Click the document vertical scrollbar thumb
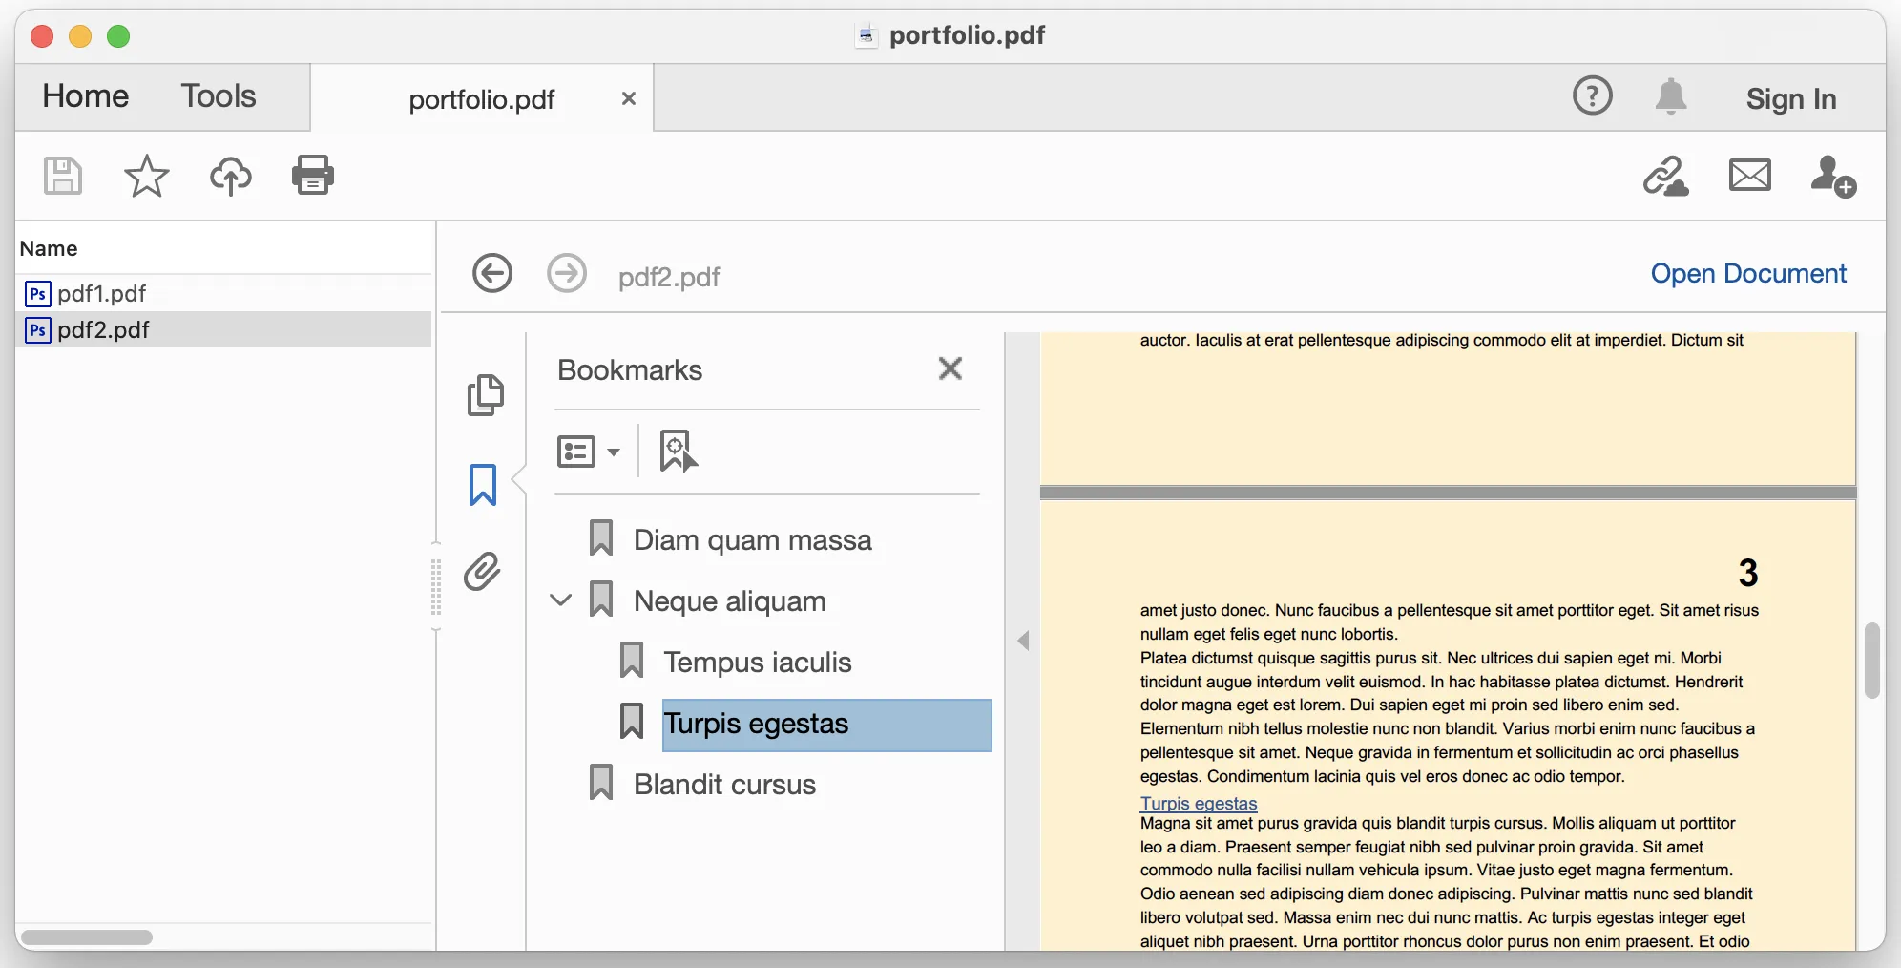 pyautogui.click(x=1871, y=660)
